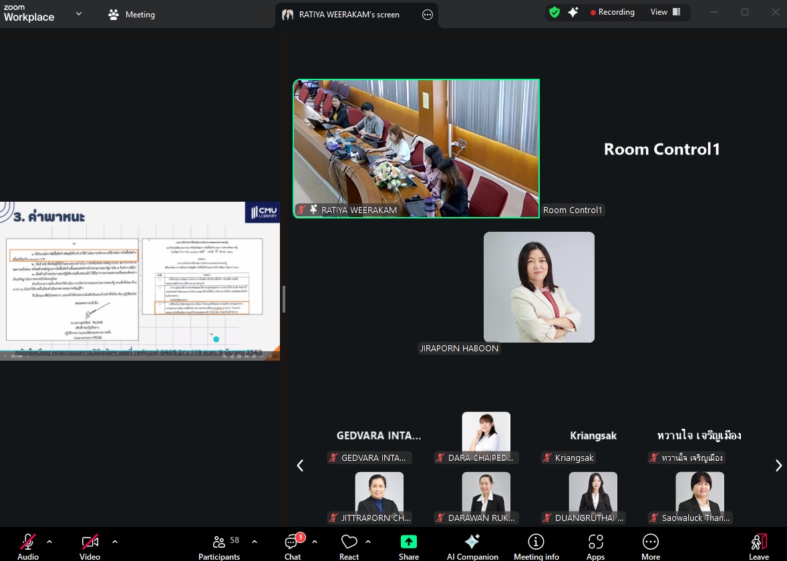Click the pin icon on RATIYA WEERAKAM label

pos(313,210)
